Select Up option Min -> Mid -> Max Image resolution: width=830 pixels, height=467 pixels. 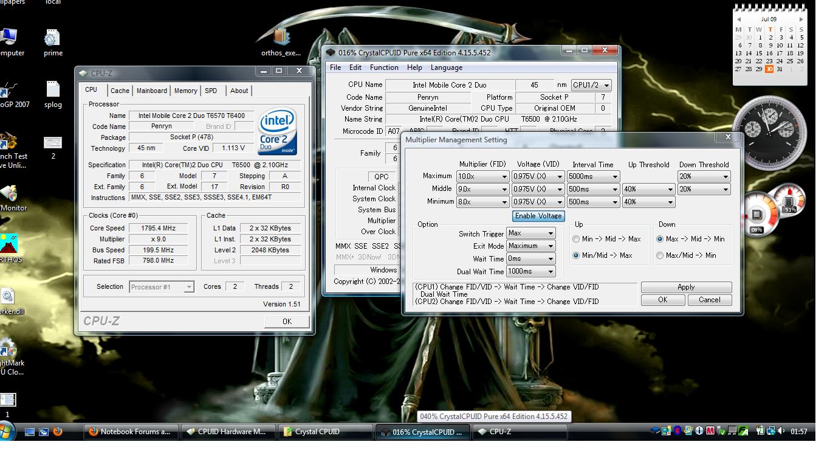(x=607, y=239)
